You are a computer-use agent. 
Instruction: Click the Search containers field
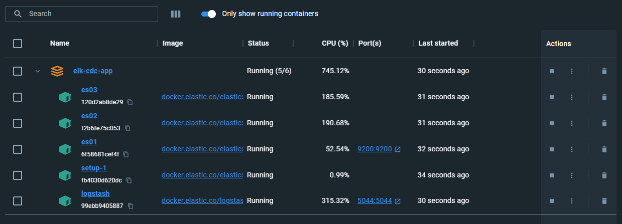point(88,14)
